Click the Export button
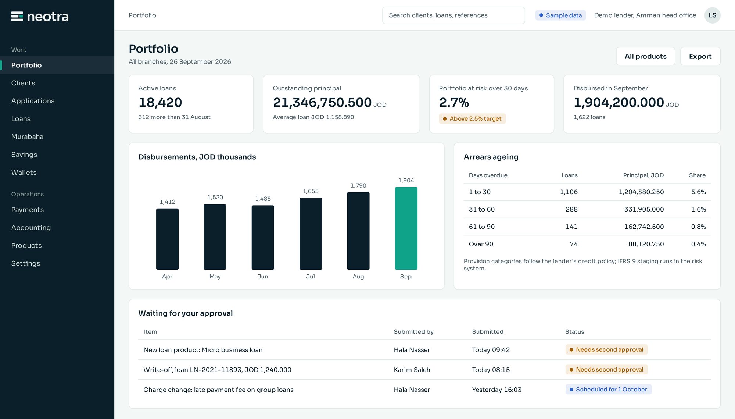Viewport: 735px width, 419px height. click(x=700, y=56)
